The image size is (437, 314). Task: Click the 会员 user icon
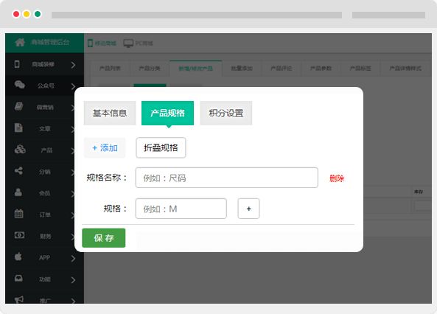[x=18, y=192]
